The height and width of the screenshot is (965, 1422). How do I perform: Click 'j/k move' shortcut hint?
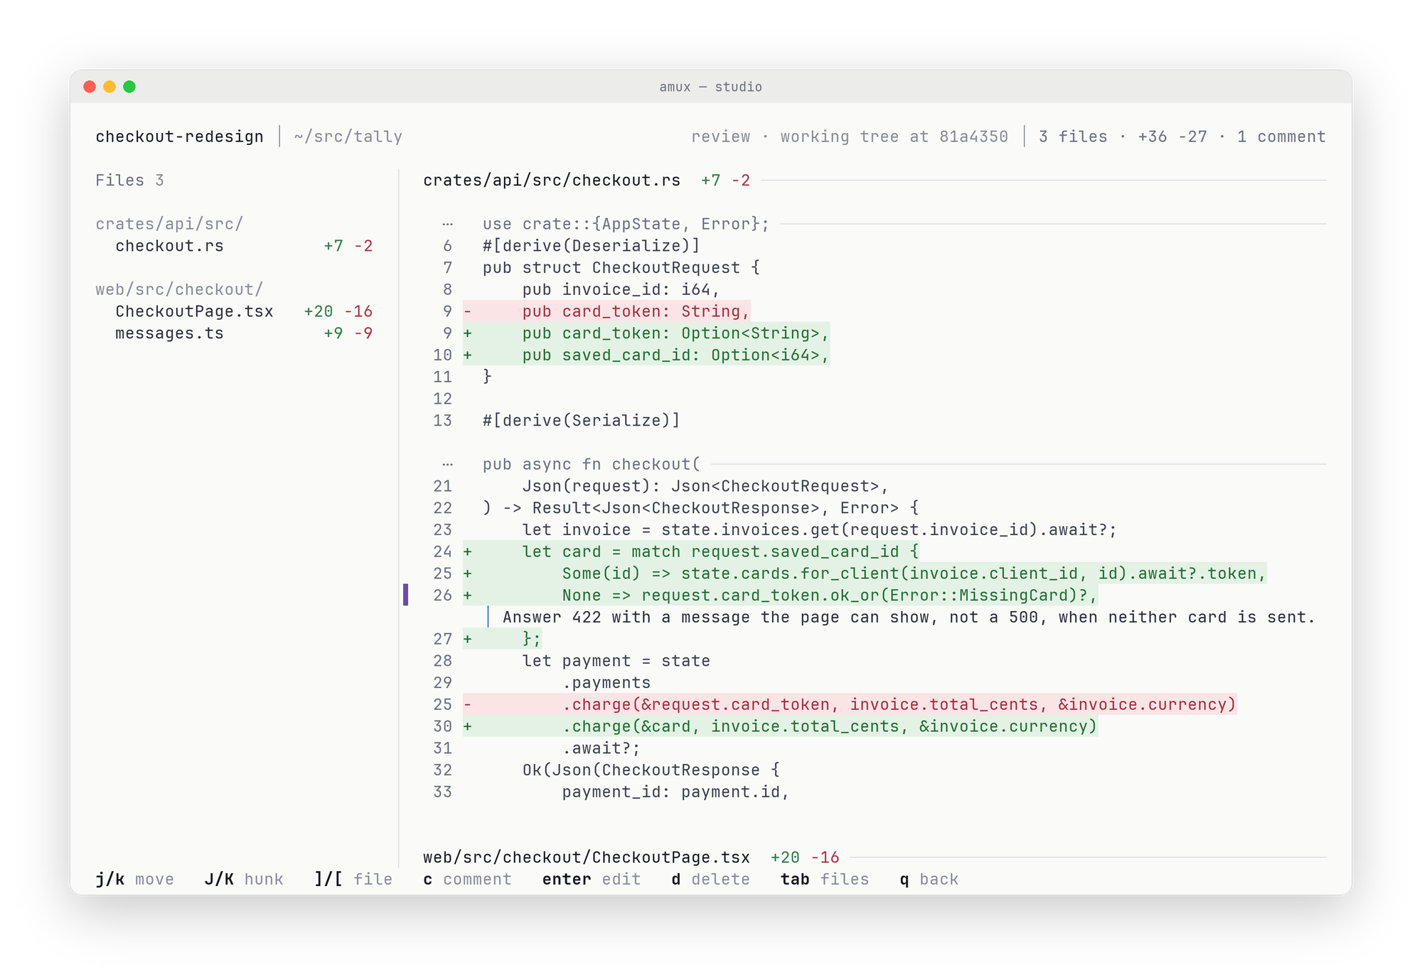pyautogui.click(x=134, y=880)
